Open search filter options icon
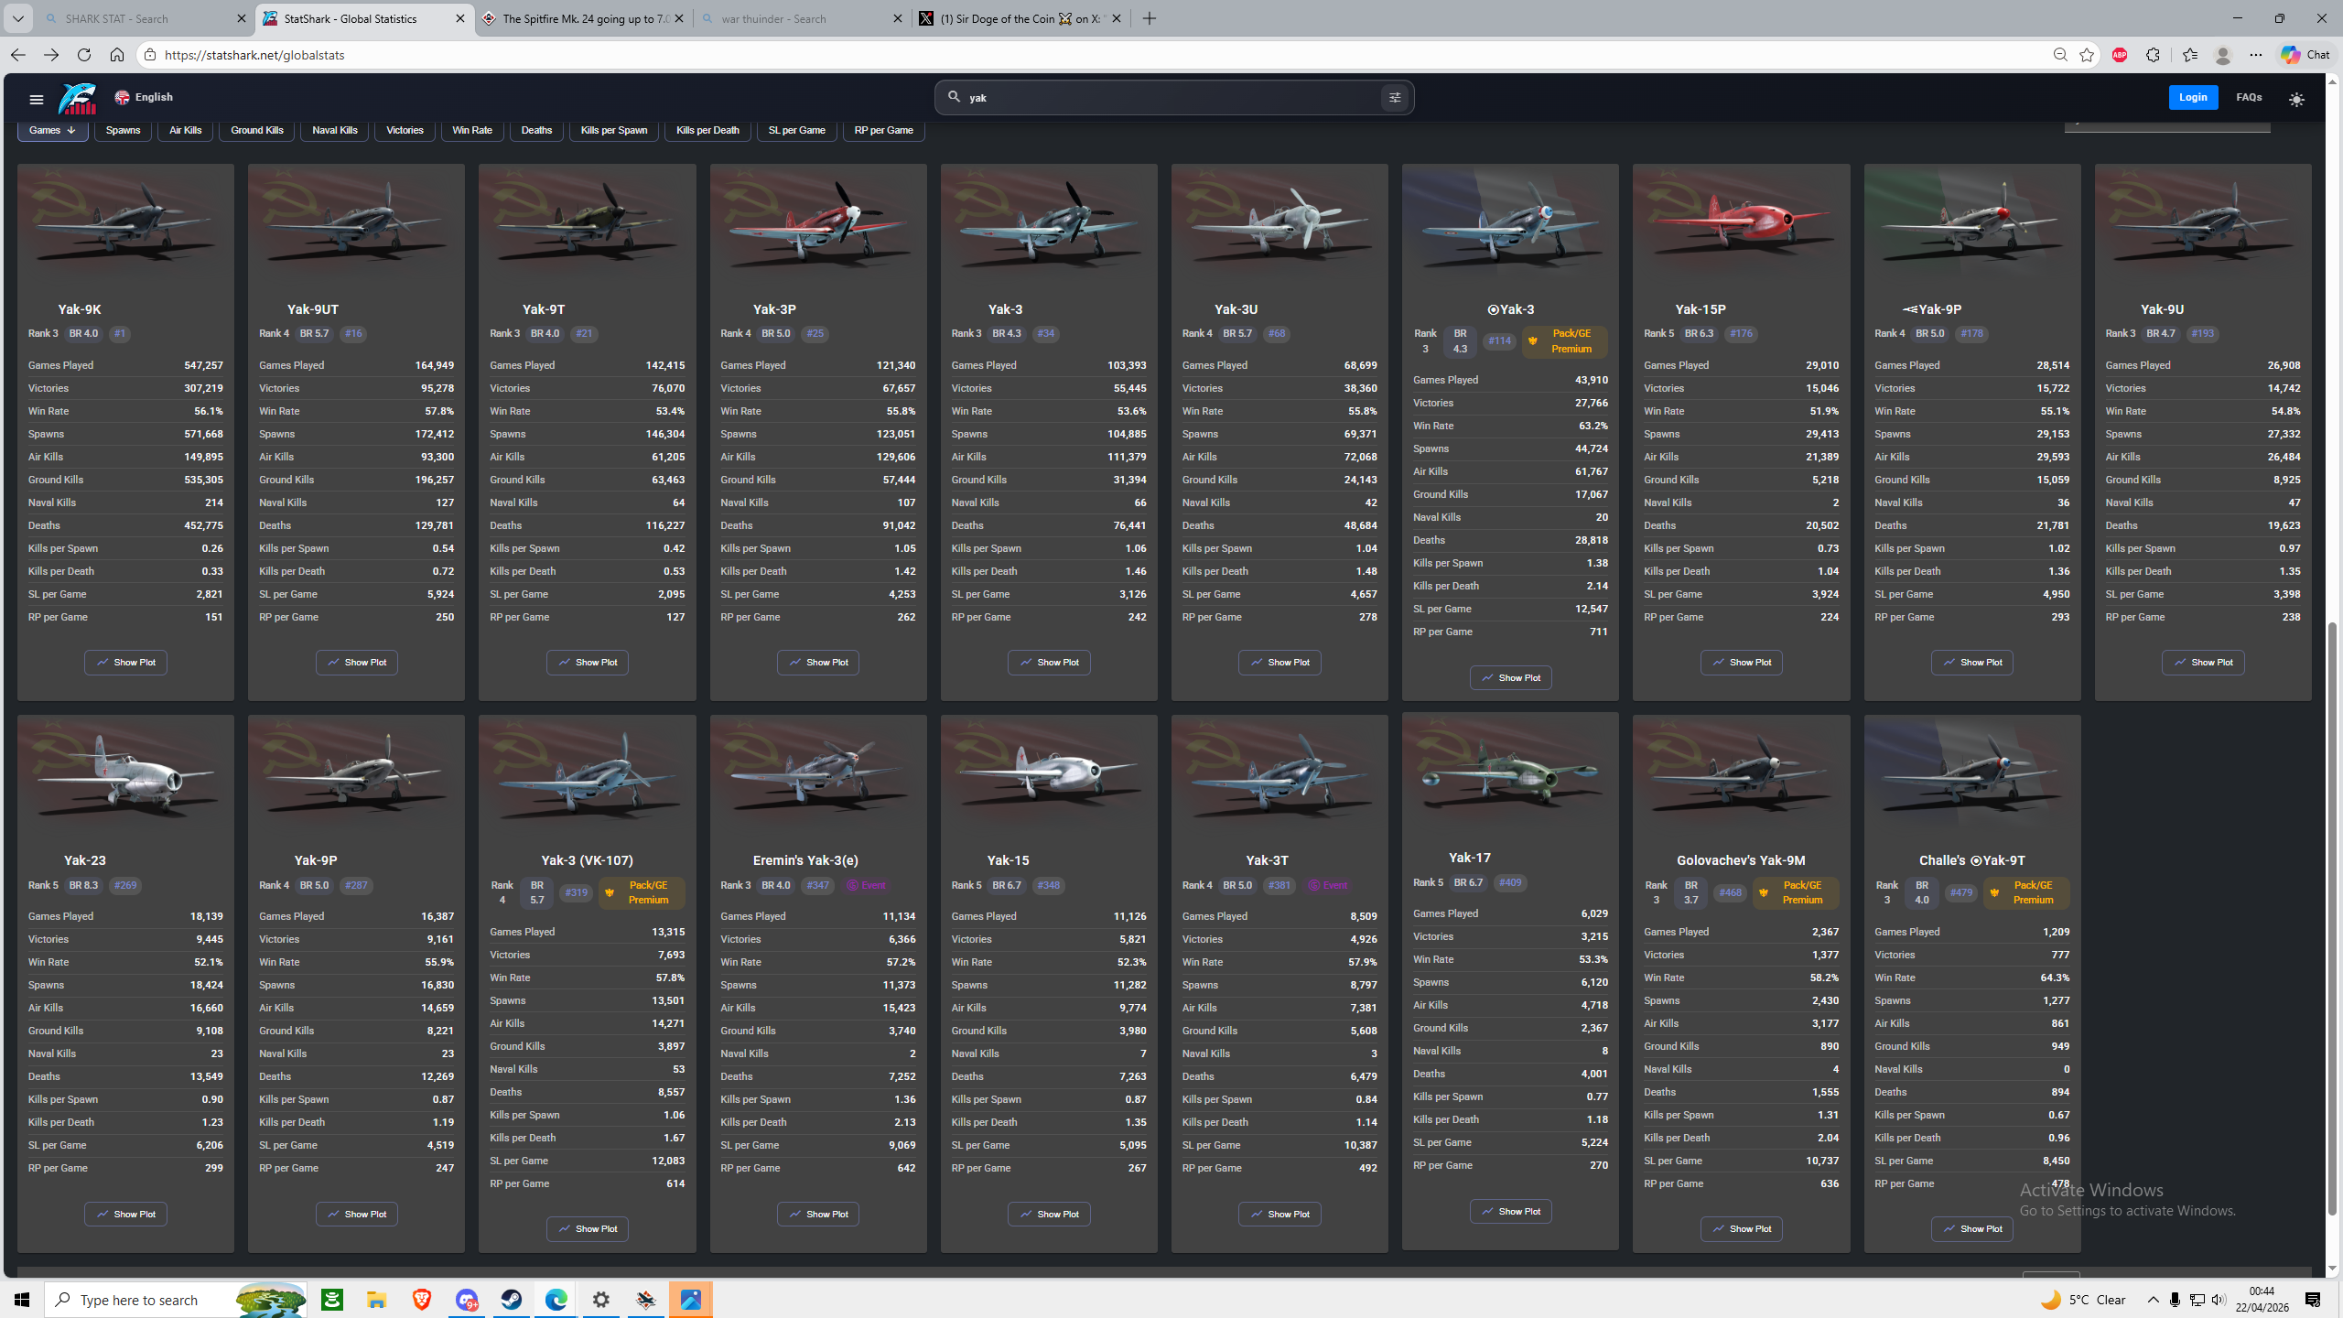The width and height of the screenshot is (2343, 1318). click(x=1394, y=98)
